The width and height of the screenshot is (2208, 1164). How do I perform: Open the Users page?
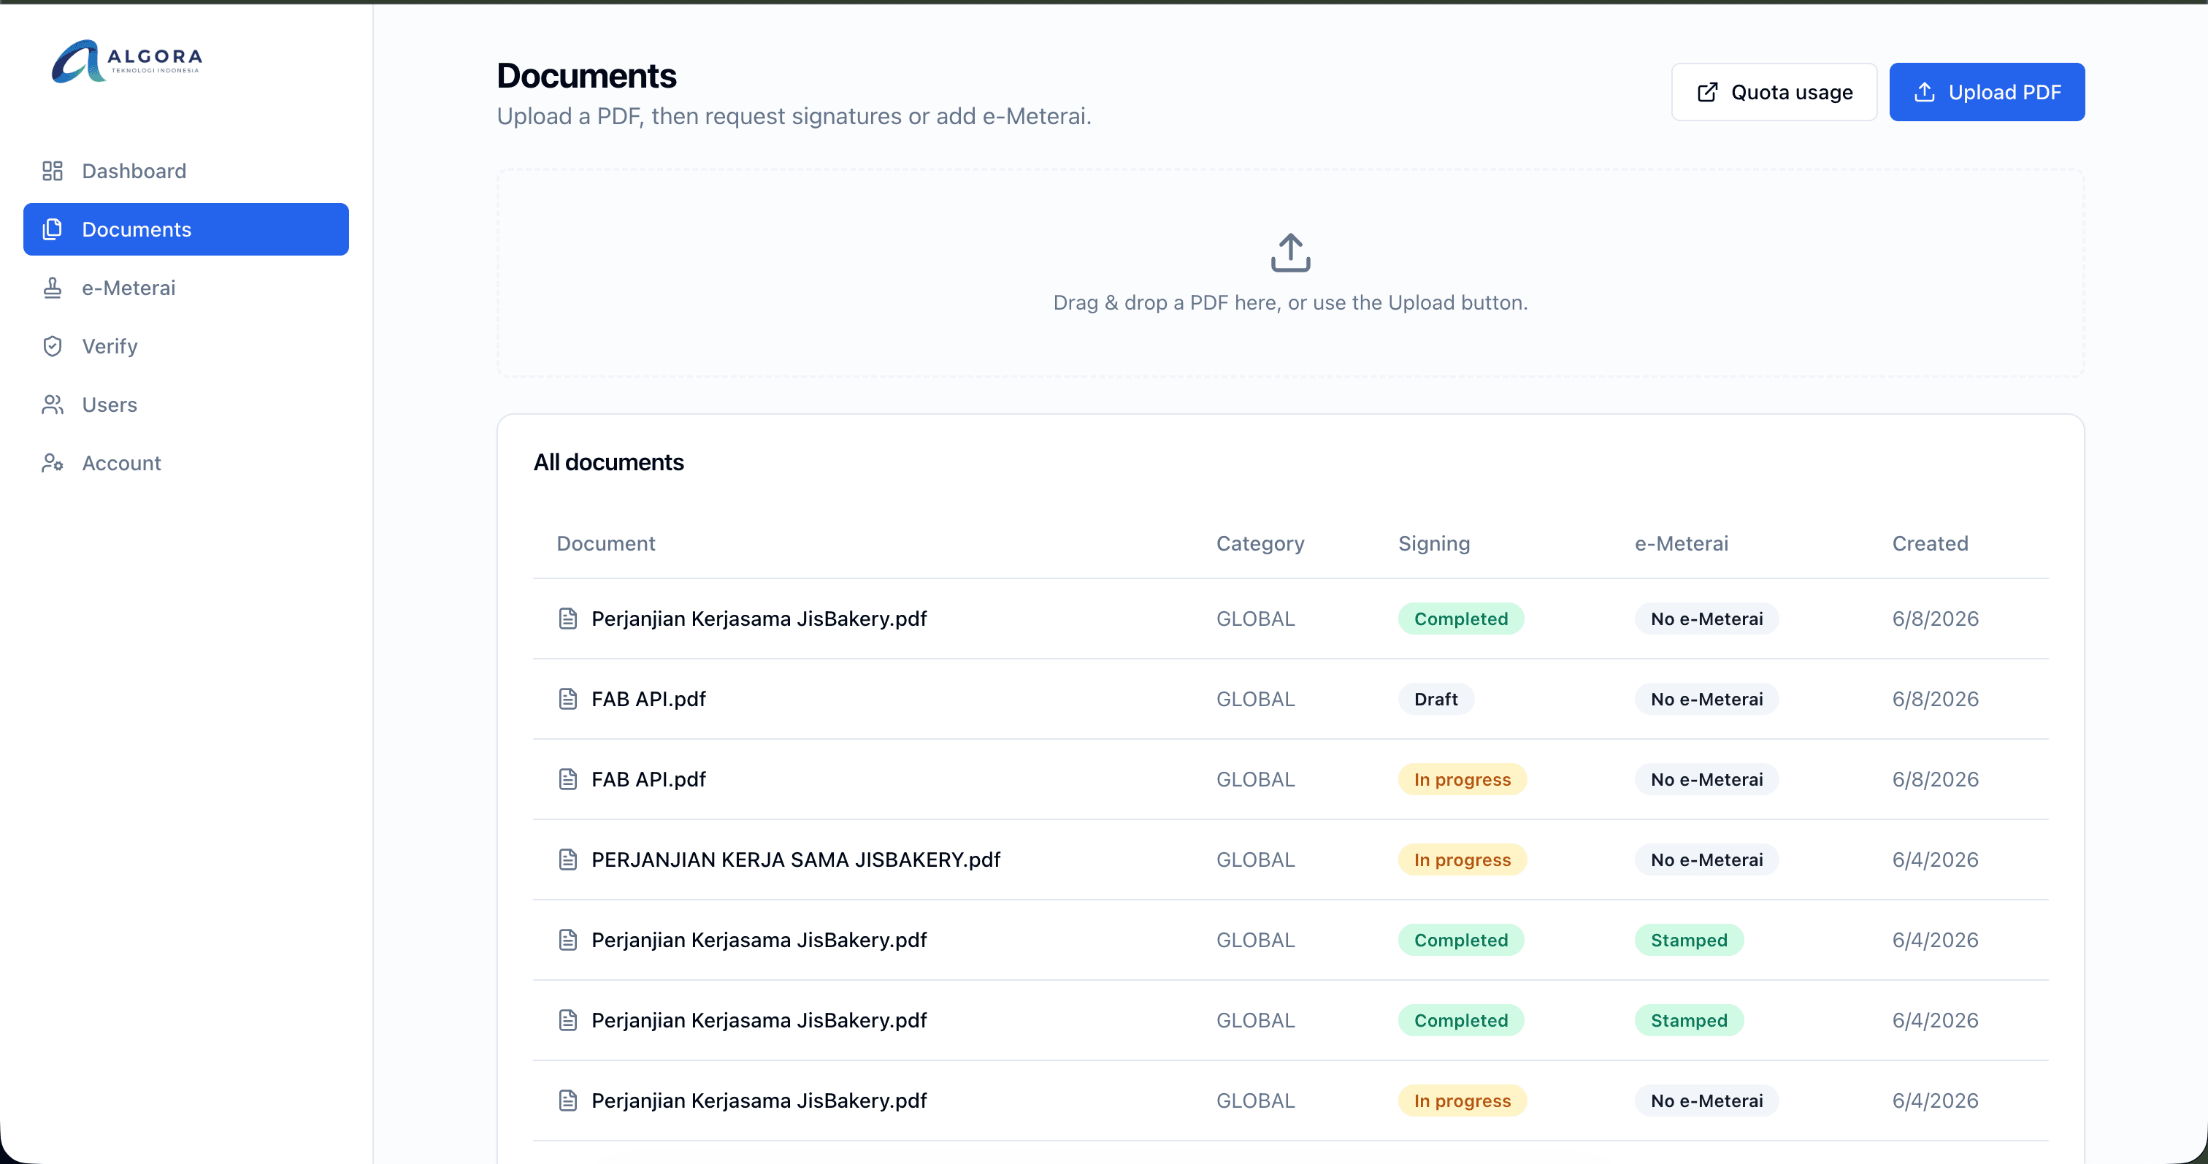click(x=186, y=404)
